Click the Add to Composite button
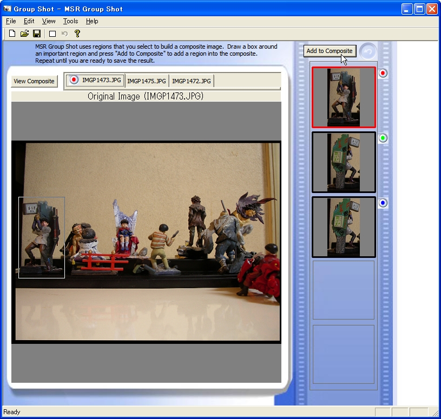The height and width of the screenshot is (419, 441). [x=330, y=51]
